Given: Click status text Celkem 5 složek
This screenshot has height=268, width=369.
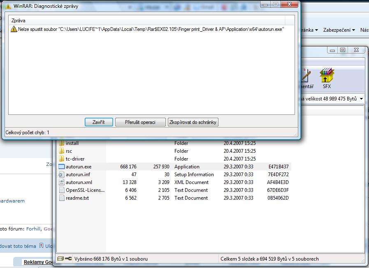Looking at the screenshot, I should click(269, 259).
